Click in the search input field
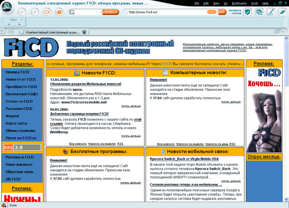The width and height of the screenshot is (289, 208). 87,12
